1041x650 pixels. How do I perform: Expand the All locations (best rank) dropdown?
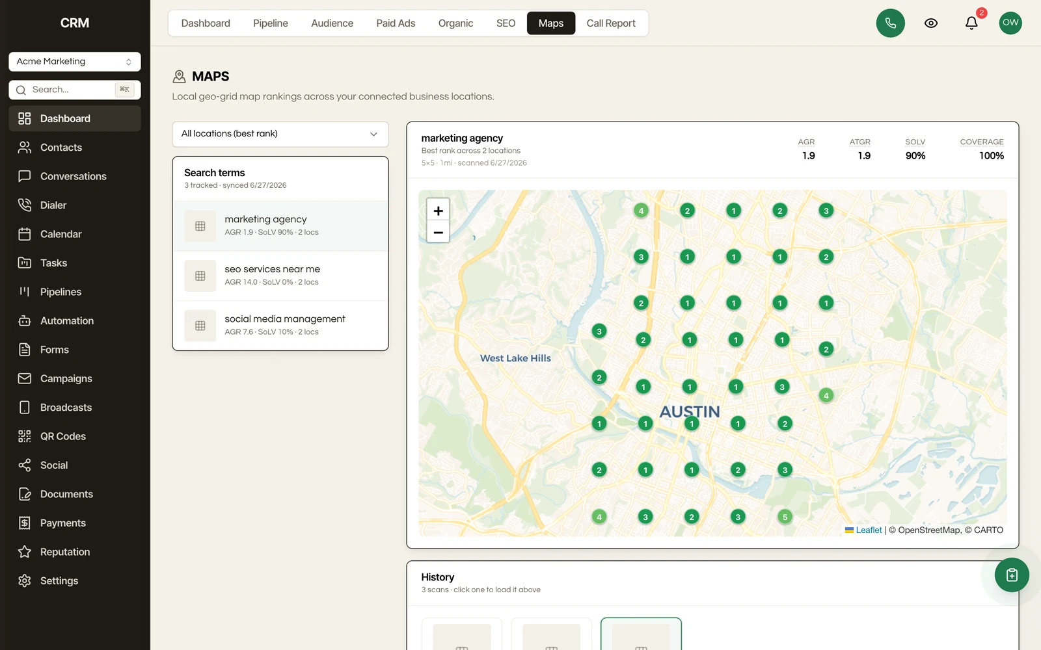pos(280,134)
